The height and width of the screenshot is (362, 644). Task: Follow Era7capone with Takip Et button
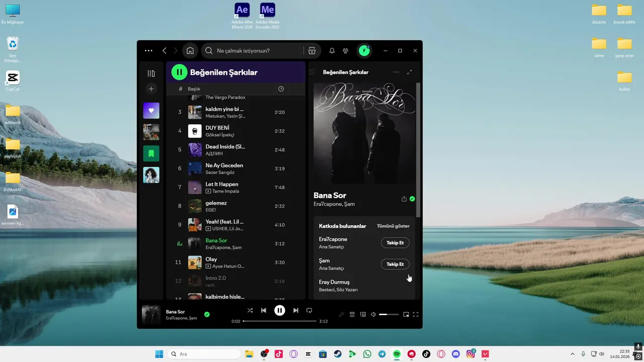(x=395, y=243)
